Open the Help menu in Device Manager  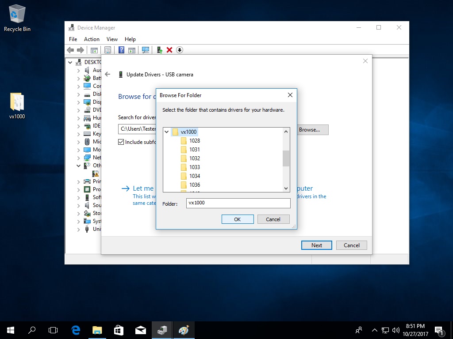coord(130,39)
